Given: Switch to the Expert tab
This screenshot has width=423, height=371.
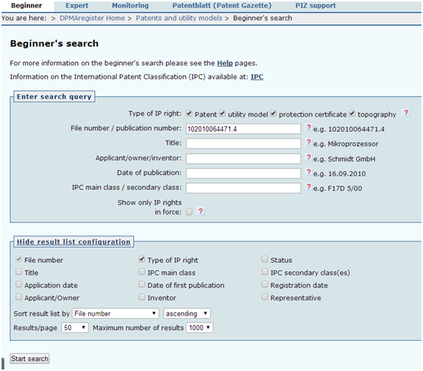Looking at the screenshot, I should [x=77, y=5].
